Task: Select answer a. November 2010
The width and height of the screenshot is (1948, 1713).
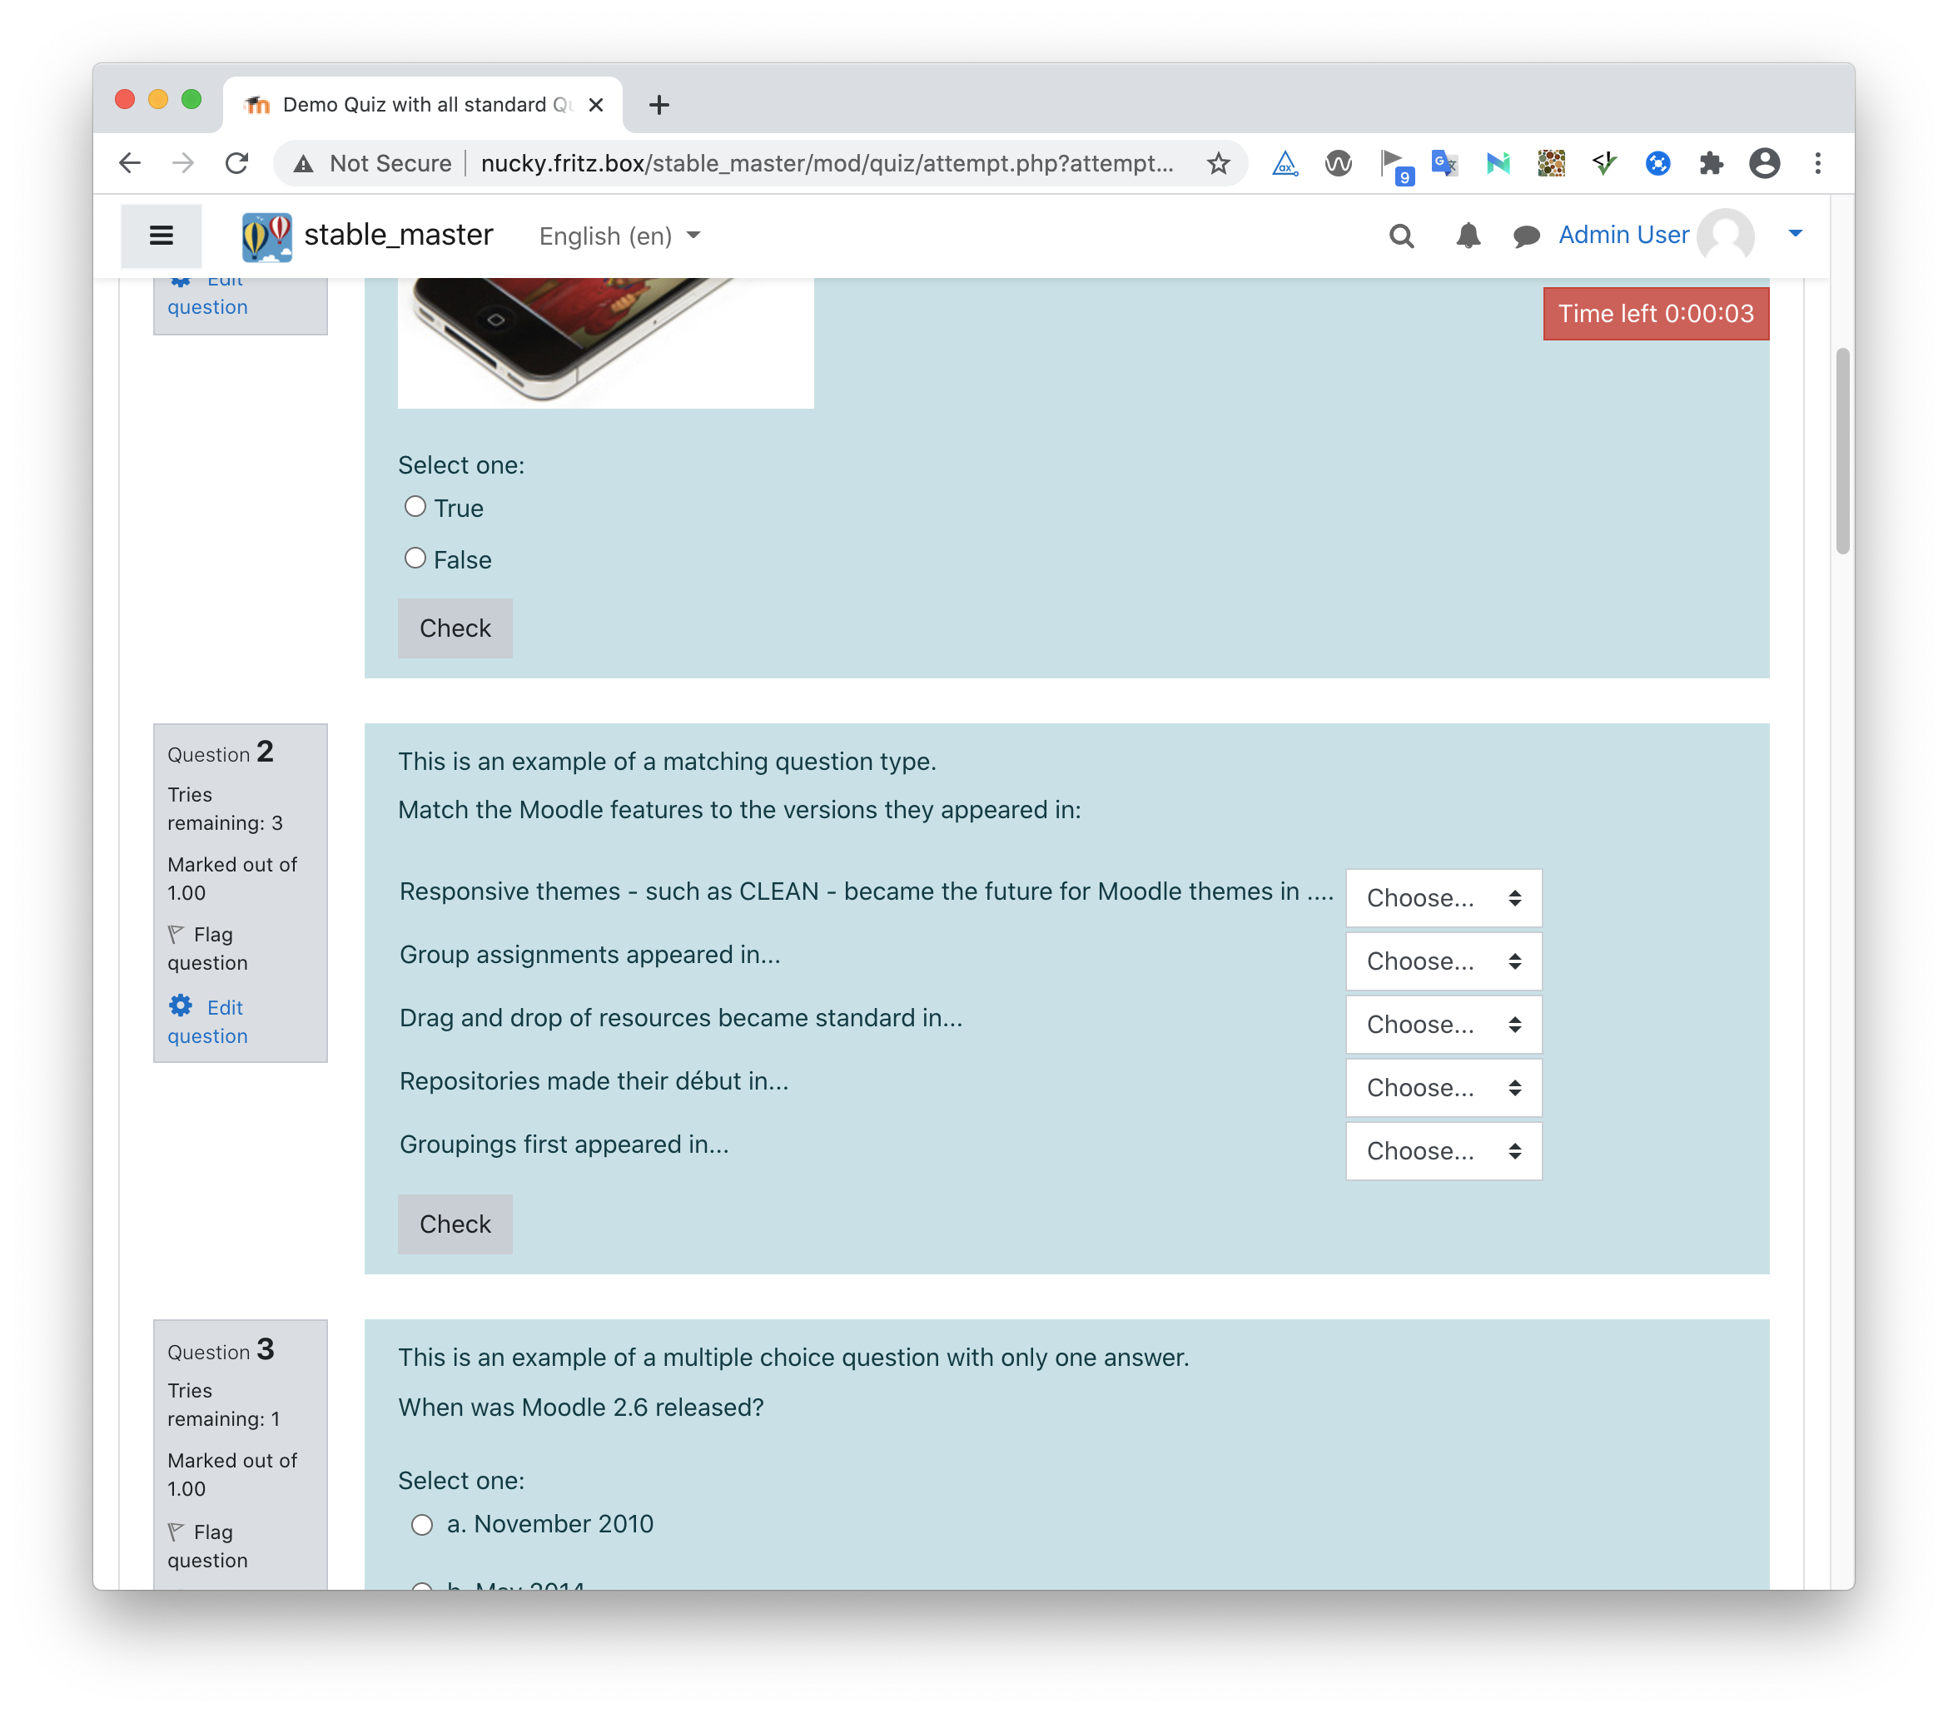Action: 422,1524
